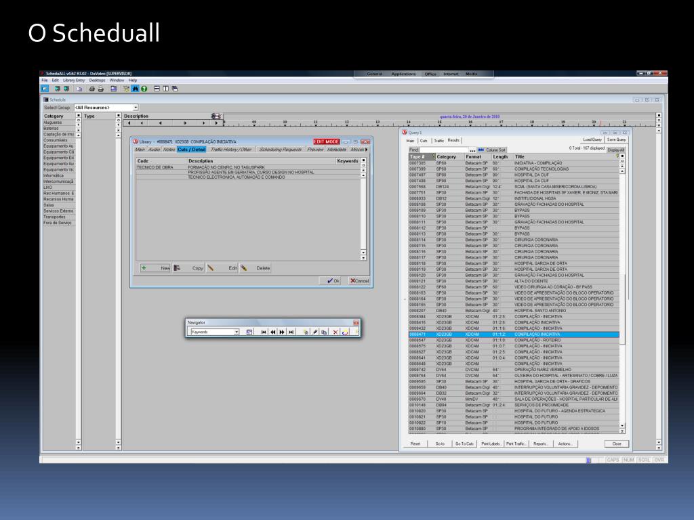The height and width of the screenshot is (520, 694).
Task: Click the Navigator copy record icon
Action: coord(325,332)
